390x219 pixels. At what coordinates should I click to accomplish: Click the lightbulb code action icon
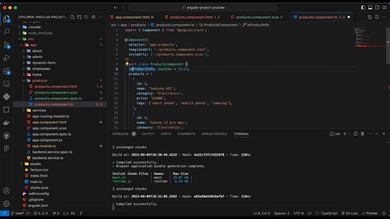pyautogui.click(x=127, y=64)
